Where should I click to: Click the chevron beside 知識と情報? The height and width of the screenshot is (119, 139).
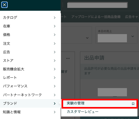(x=55, y=112)
